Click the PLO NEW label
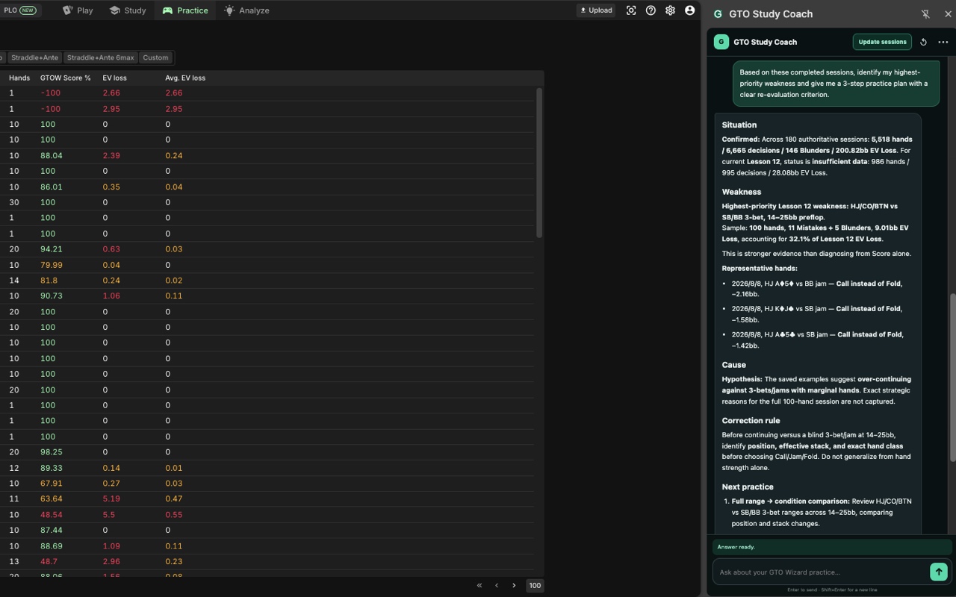Image resolution: width=956 pixels, height=597 pixels. coord(19,10)
